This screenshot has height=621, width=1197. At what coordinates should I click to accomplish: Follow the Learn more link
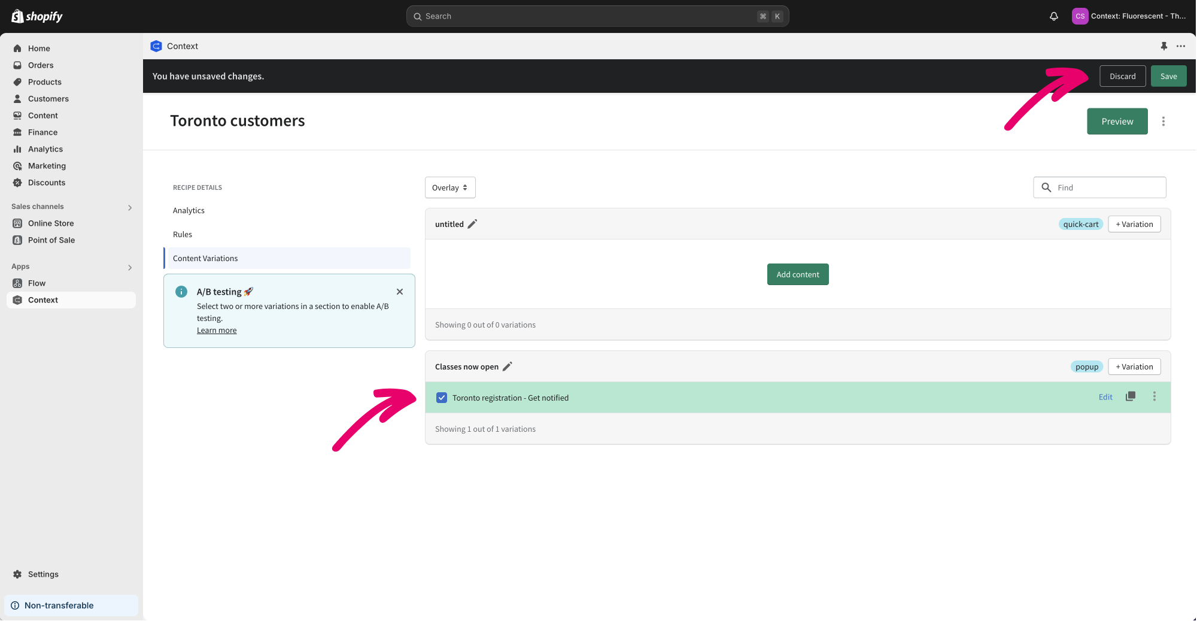(217, 331)
